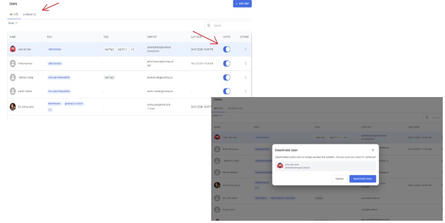445x223 pixels.
Task: Disable active switch for Petra Faurescu
Action: [x=227, y=64]
